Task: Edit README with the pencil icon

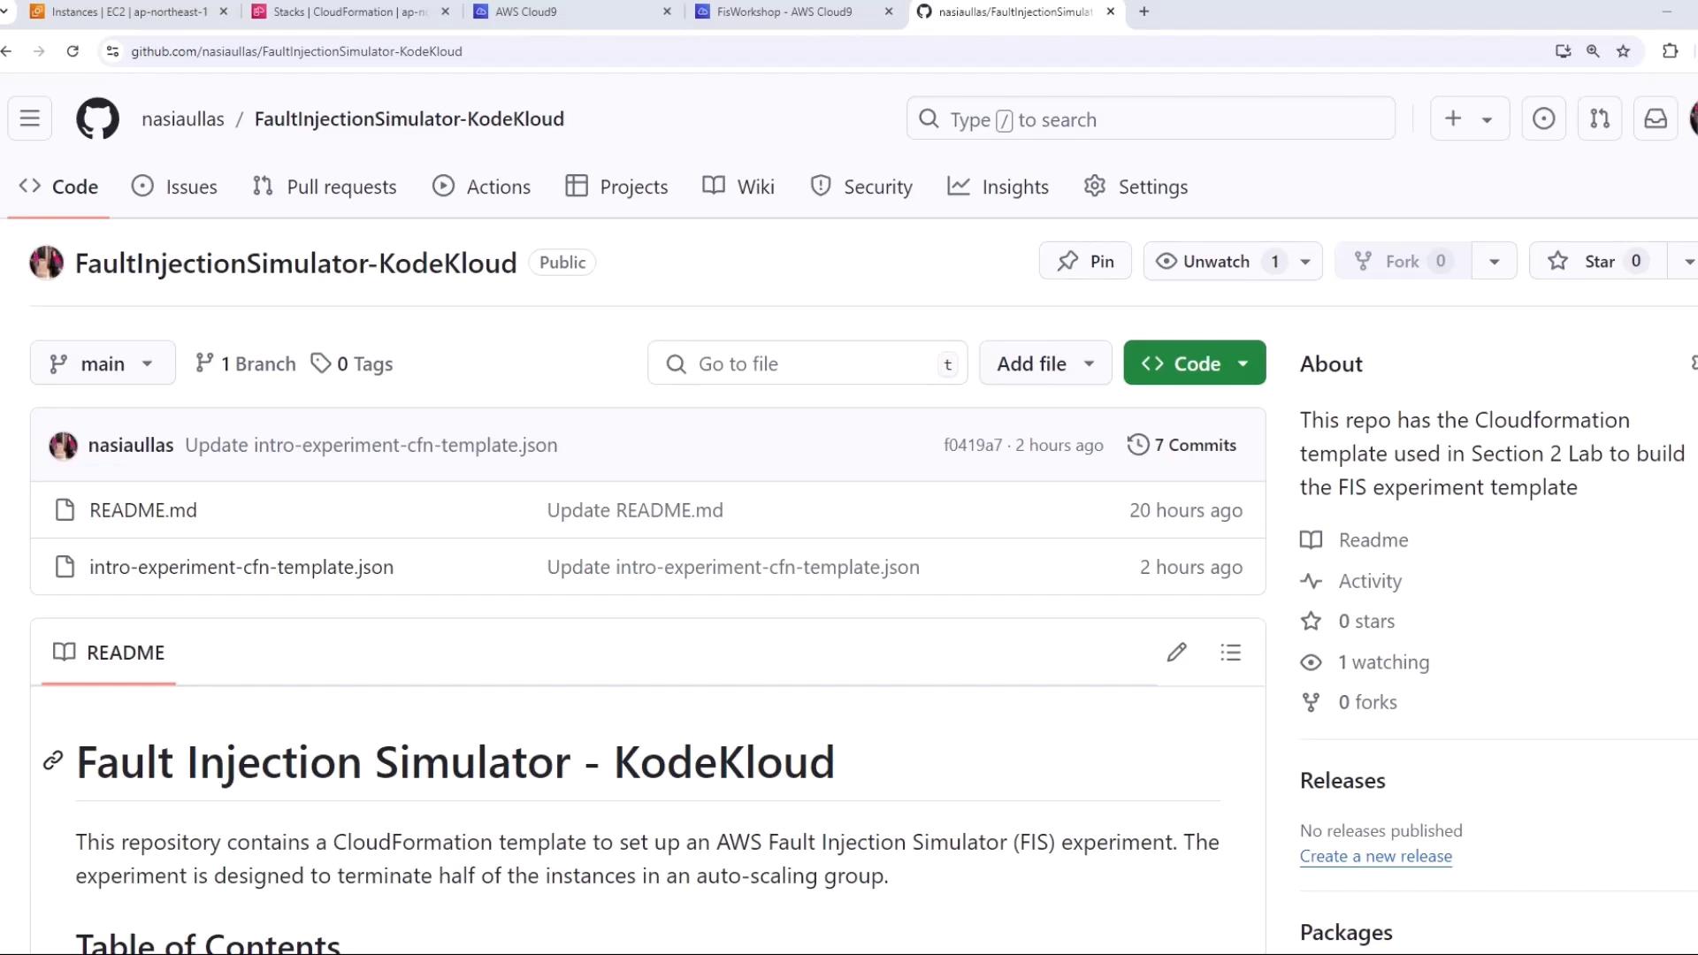Action: click(x=1176, y=653)
